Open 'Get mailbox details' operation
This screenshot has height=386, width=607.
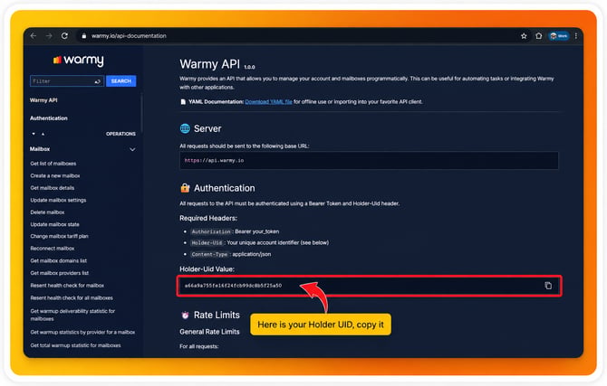pos(53,188)
